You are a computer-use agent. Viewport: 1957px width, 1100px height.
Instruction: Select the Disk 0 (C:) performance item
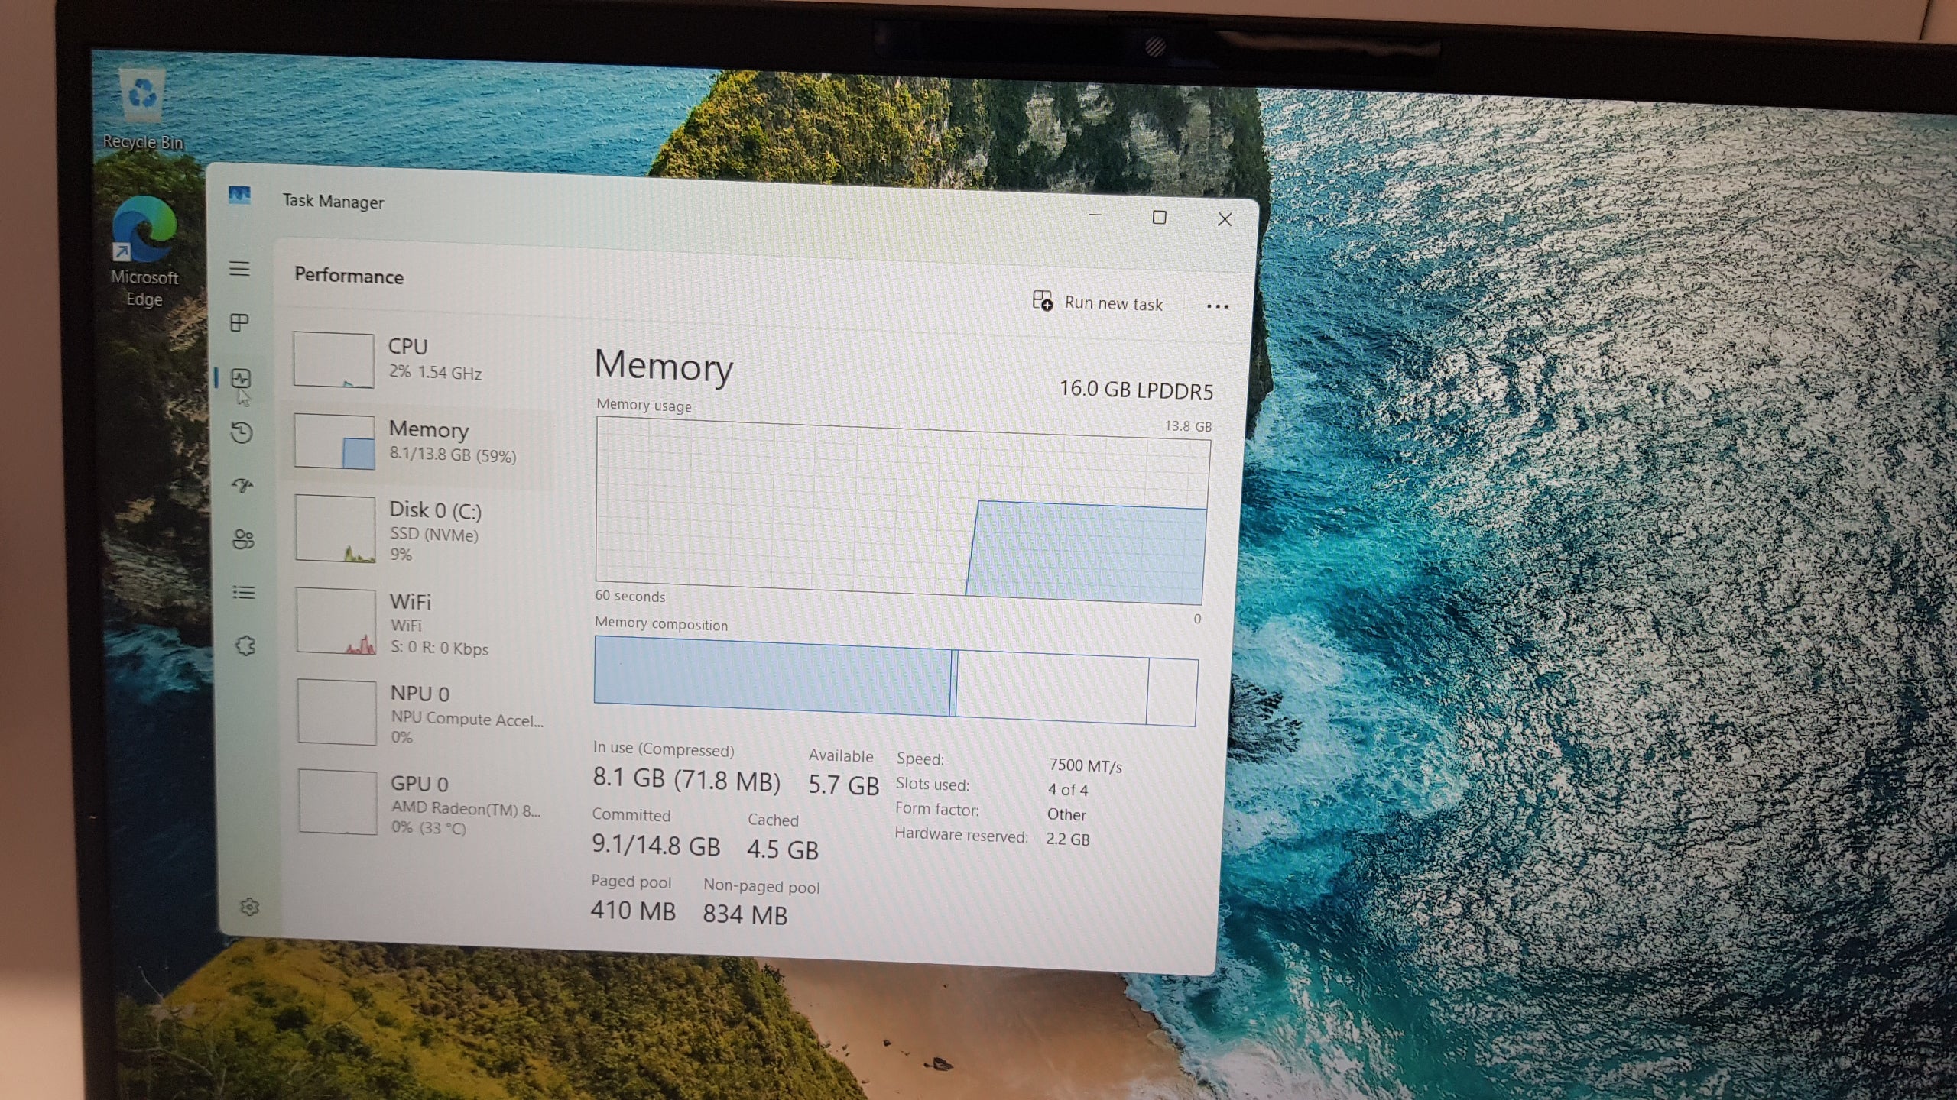[422, 529]
